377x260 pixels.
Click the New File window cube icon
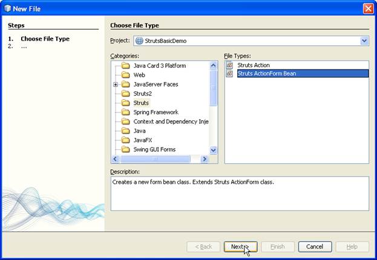(x=7, y=8)
